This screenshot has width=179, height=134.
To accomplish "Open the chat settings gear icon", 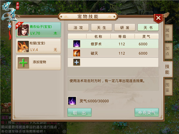I will 64,131.
